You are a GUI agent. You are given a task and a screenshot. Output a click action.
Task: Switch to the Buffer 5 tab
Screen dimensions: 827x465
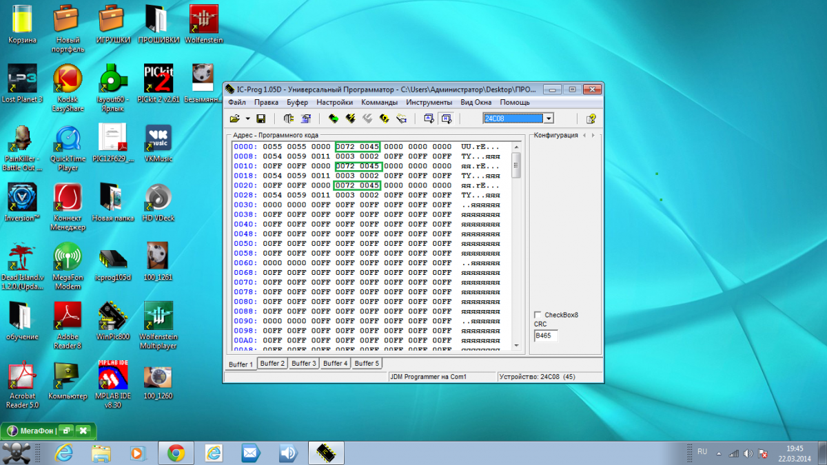point(367,363)
